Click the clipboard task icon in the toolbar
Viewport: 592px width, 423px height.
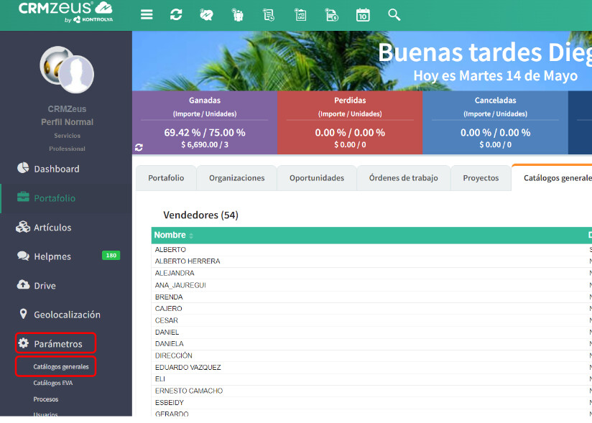coord(300,14)
